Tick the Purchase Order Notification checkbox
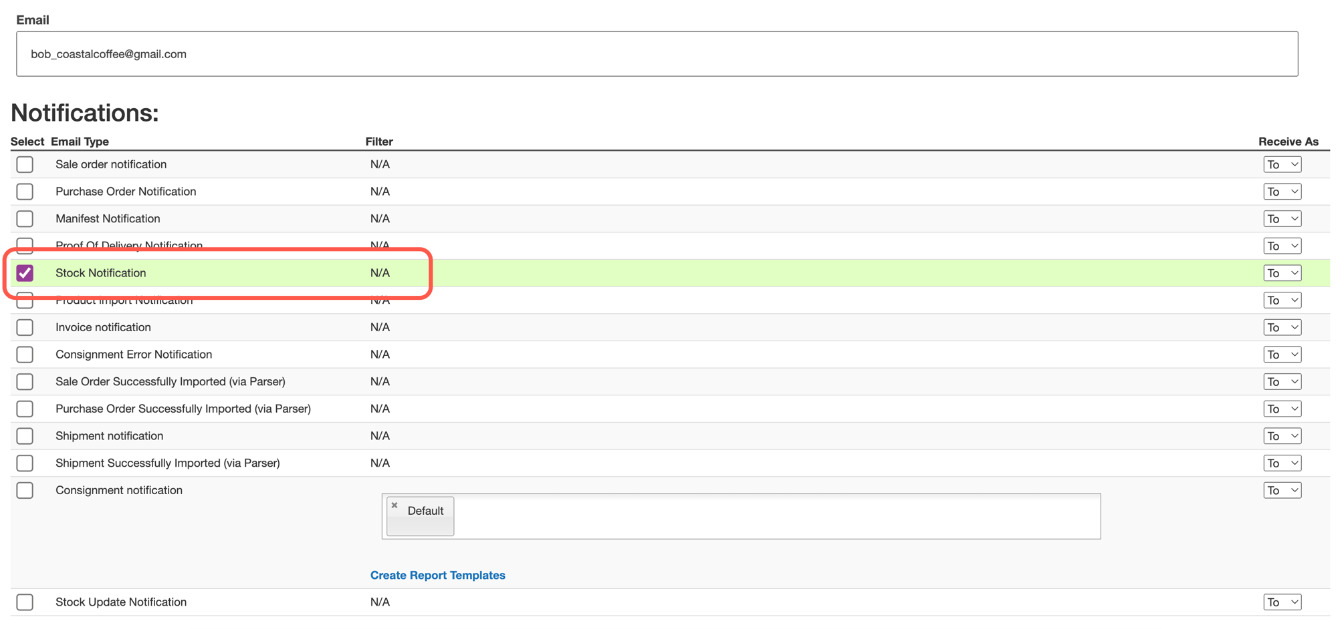This screenshot has width=1344, height=629. coord(25,192)
